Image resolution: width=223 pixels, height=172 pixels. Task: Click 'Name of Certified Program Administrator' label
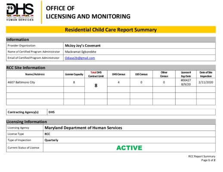[34, 52]
